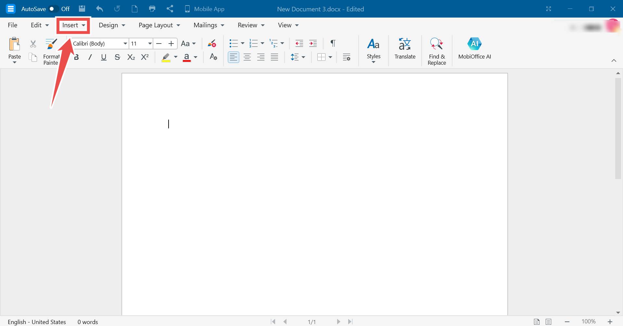The width and height of the screenshot is (623, 326).
Task: Increase font size with plus button
Action: click(171, 44)
